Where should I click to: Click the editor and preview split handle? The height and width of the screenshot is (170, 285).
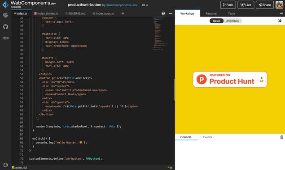174,90
